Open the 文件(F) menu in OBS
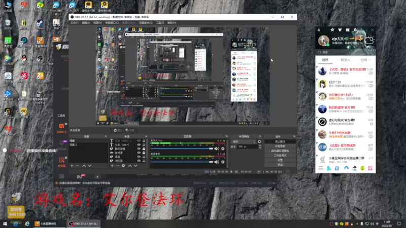Screen dimensions: 406x228 [x=74, y=23]
